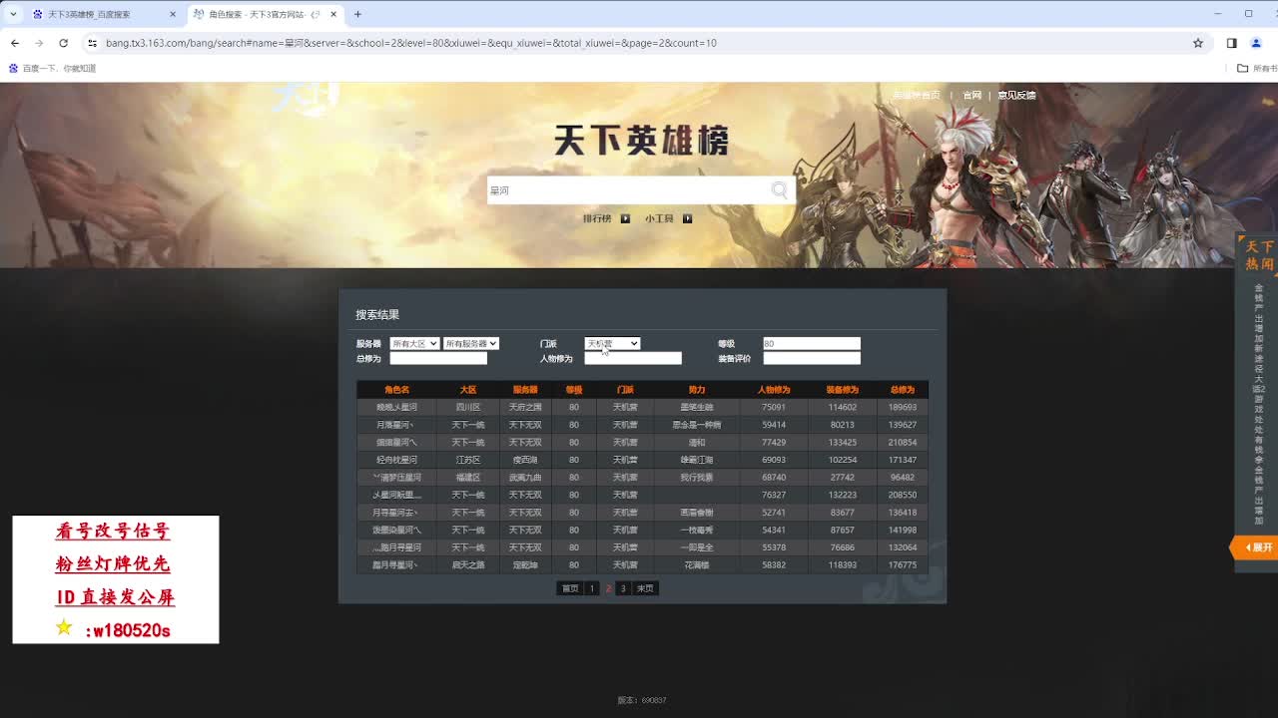Open browser side panel icon
Viewport: 1278px width, 718px height.
click(1231, 43)
